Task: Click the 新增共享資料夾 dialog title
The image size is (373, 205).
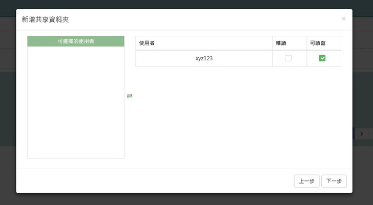Action: (x=45, y=20)
